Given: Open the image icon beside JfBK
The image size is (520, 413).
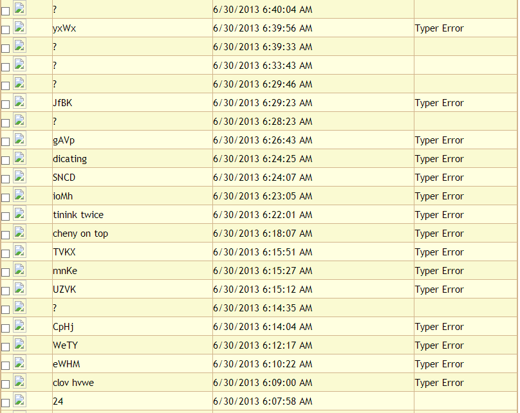Looking at the screenshot, I should click(19, 102).
